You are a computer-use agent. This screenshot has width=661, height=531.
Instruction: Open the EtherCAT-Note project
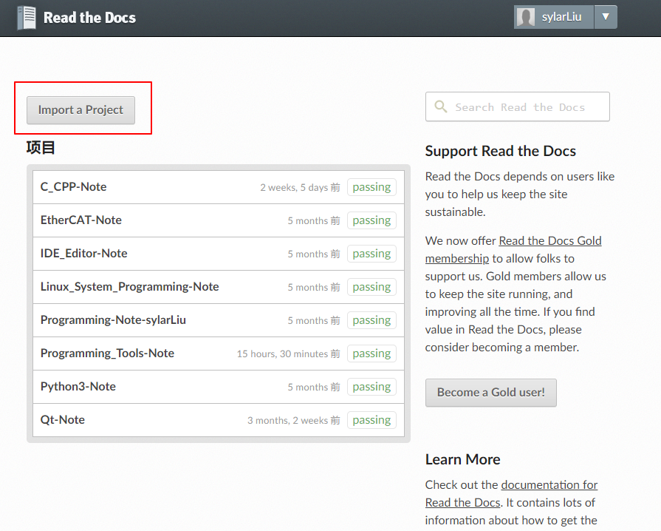[x=81, y=220]
